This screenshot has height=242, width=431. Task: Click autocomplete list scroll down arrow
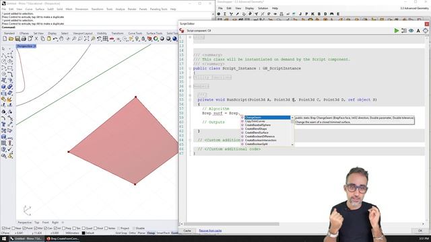(292, 145)
